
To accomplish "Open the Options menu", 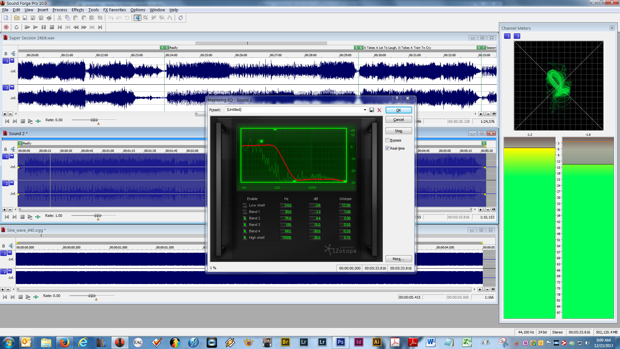I will click(x=138, y=10).
